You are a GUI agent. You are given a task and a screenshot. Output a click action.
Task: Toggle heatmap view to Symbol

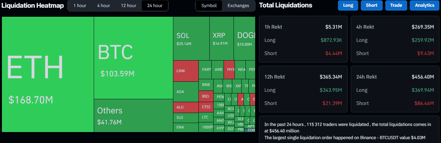coord(209,5)
